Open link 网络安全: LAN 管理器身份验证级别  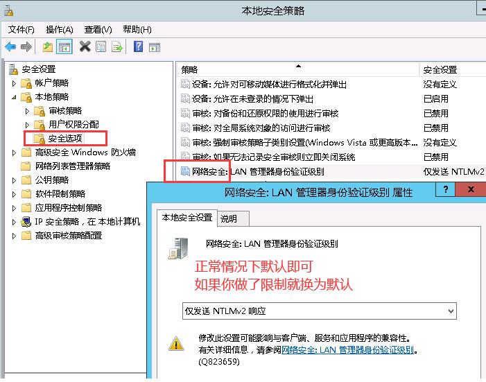347,350
